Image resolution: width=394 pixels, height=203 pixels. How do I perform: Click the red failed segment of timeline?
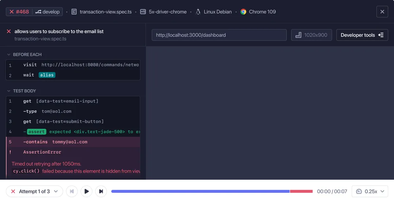pos(301,191)
